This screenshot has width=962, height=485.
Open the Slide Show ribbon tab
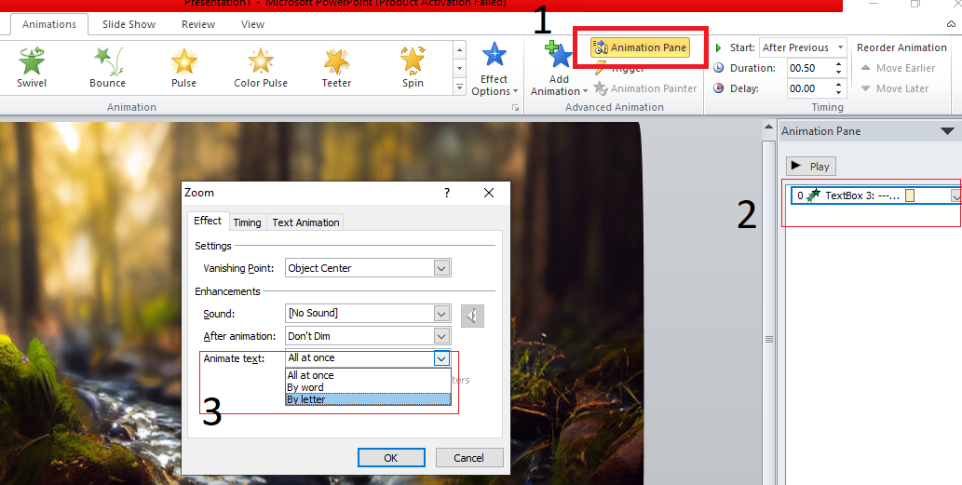[129, 24]
